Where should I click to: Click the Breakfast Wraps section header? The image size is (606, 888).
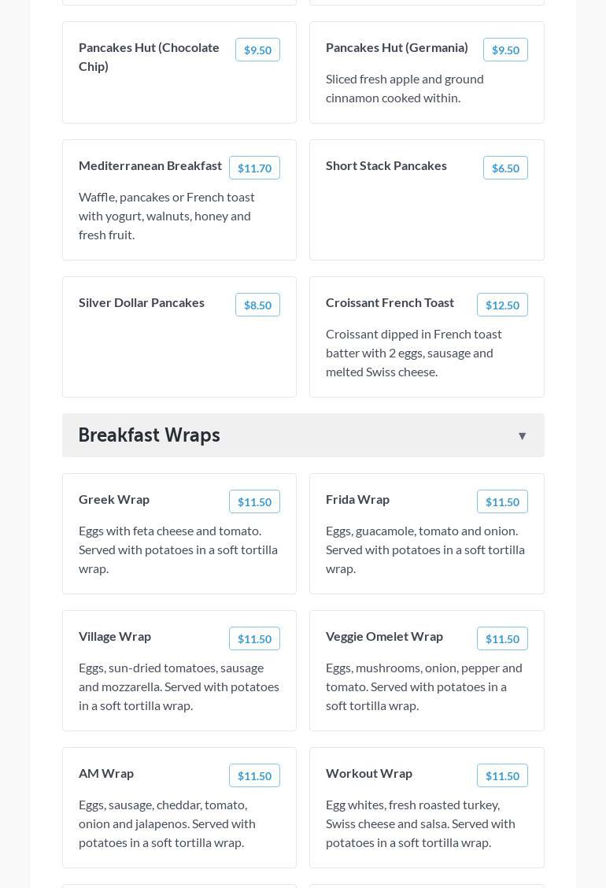click(150, 435)
